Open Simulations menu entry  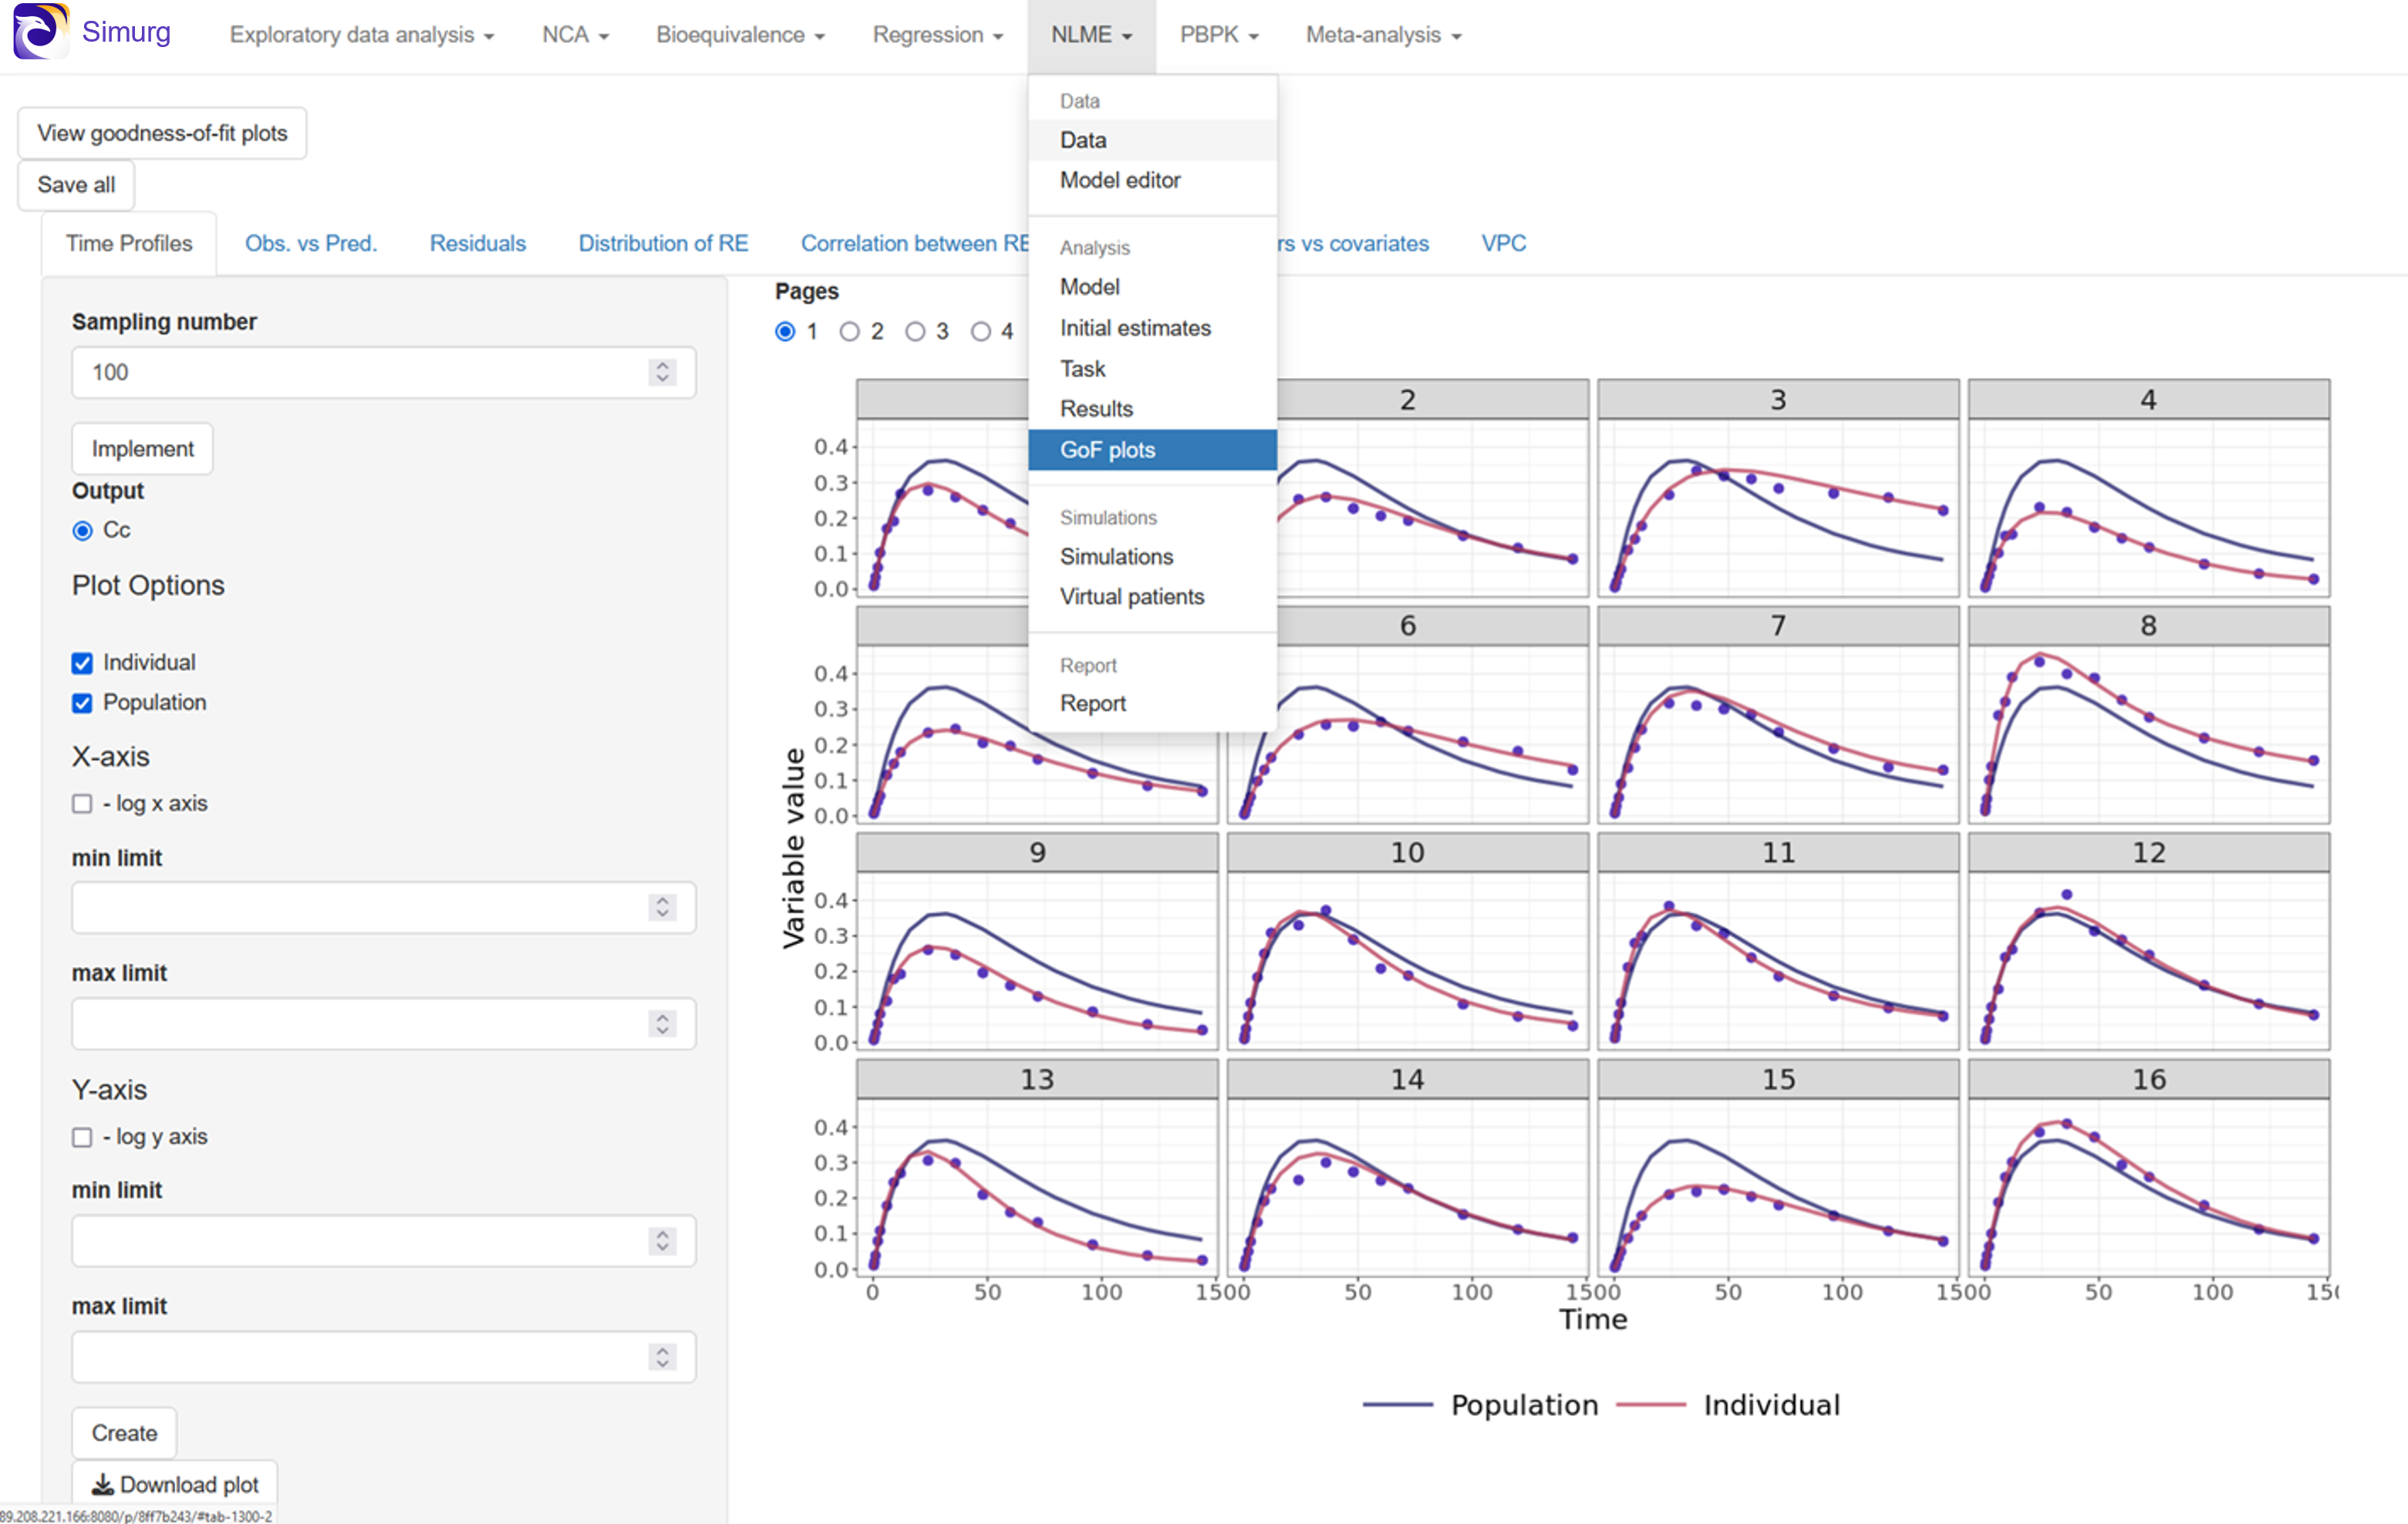[x=1152, y=556]
